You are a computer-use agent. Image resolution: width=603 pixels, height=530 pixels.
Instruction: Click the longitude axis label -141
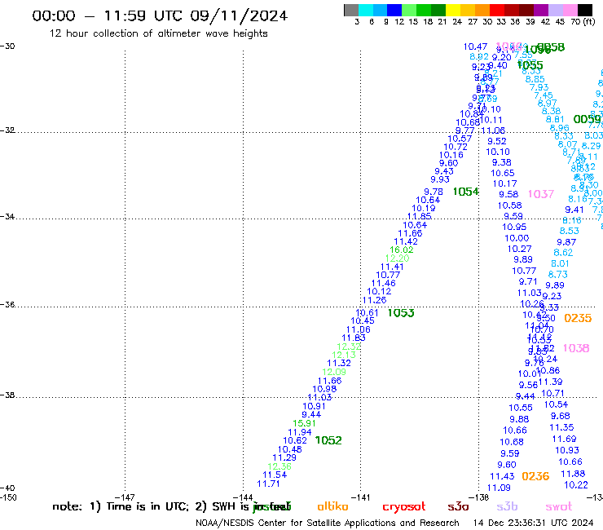tap(360, 498)
